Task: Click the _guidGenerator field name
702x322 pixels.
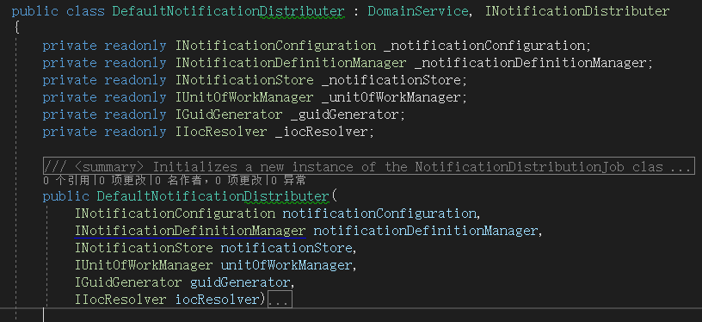Action: (344, 115)
